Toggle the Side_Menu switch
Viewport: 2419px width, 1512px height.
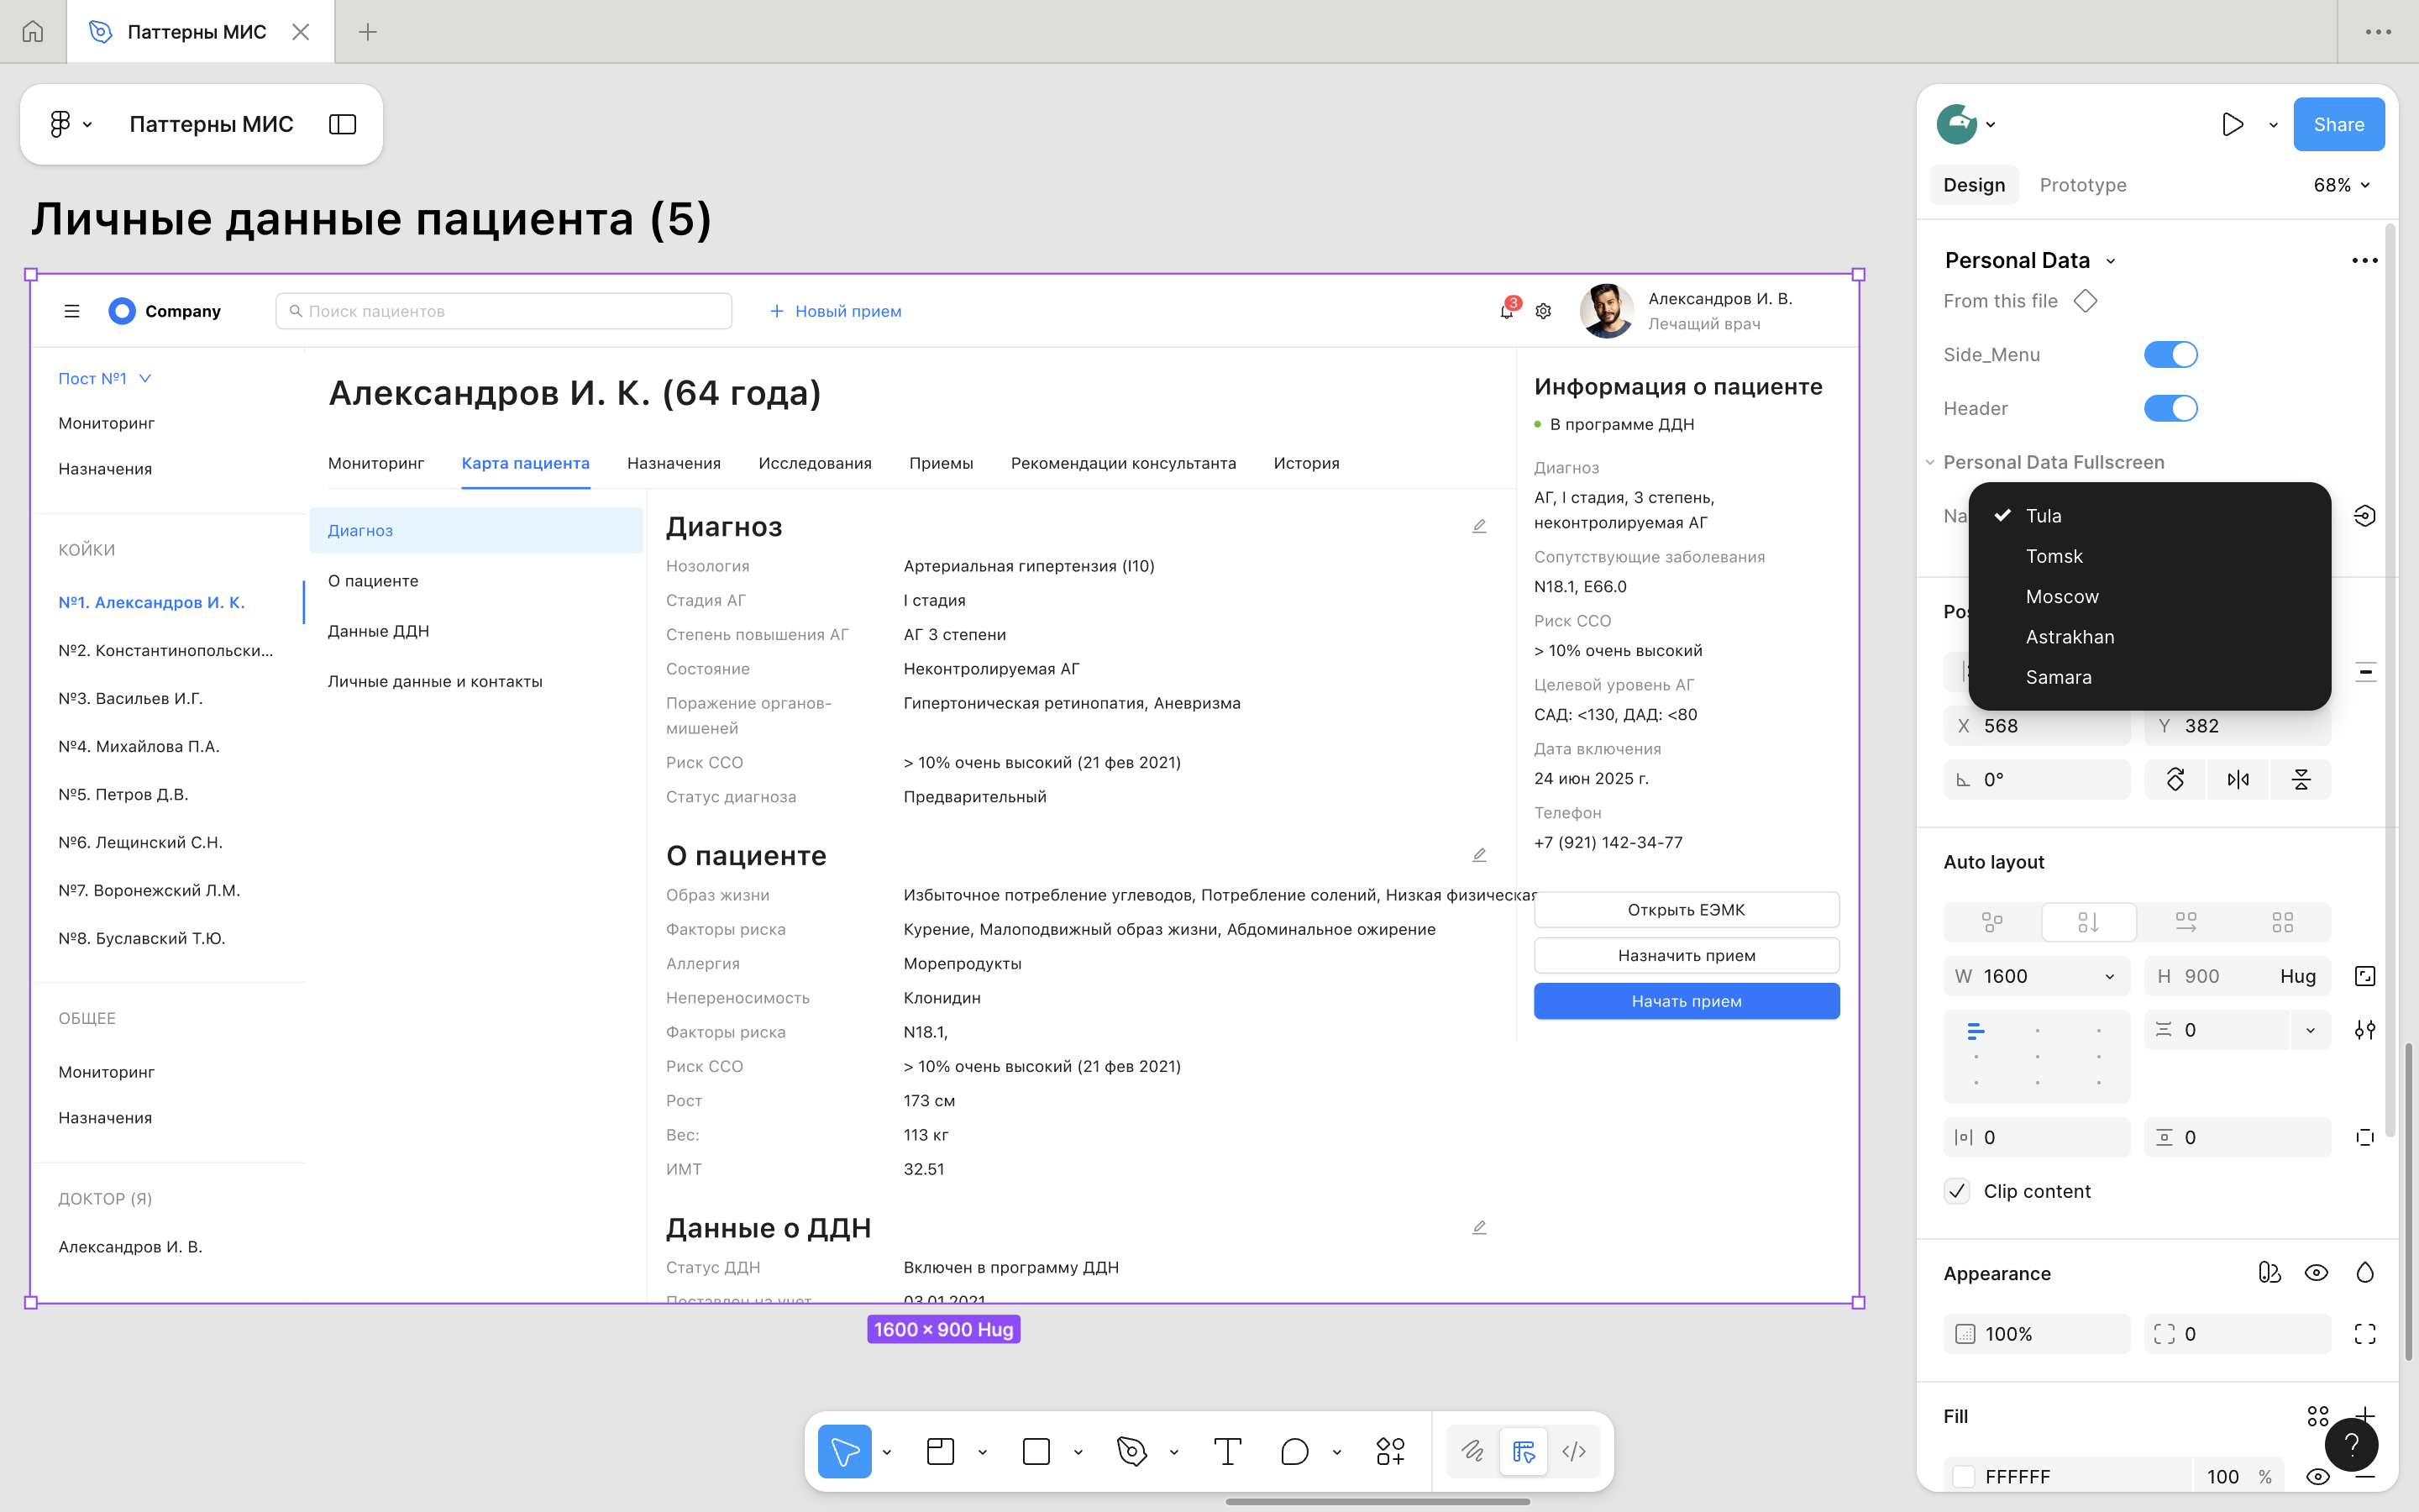(2170, 355)
